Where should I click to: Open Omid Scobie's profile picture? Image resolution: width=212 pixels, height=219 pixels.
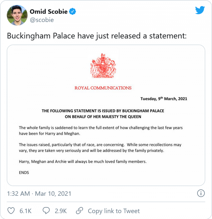click(17, 15)
